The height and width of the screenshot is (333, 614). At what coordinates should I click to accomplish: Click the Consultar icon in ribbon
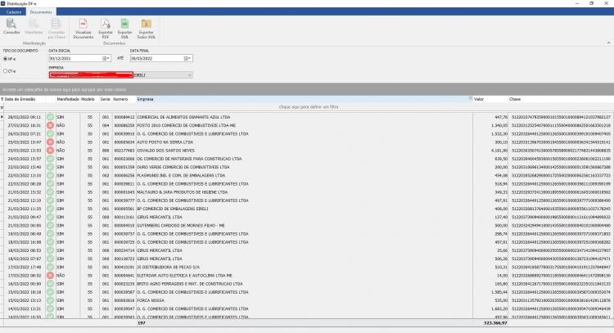tap(11, 26)
